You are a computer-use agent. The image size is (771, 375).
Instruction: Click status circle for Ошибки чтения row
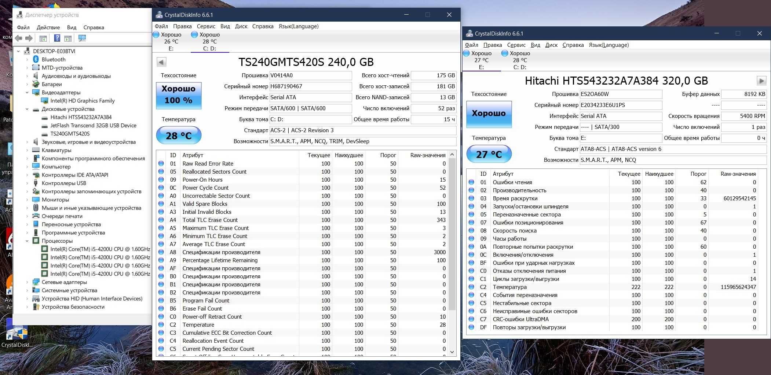[x=471, y=182]
